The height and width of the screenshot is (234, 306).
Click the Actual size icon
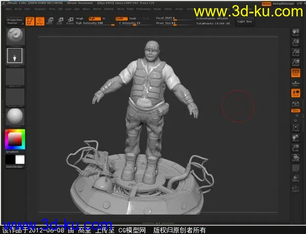[296, 53]
